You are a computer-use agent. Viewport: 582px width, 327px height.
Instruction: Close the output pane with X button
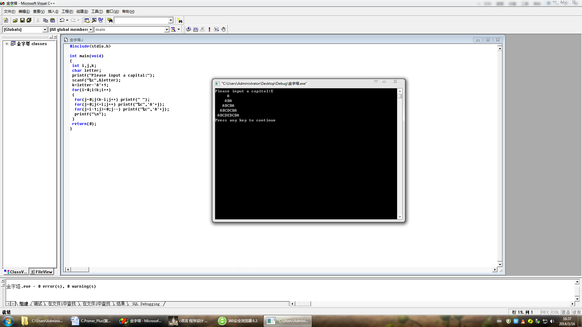click(x=3, y=281)
